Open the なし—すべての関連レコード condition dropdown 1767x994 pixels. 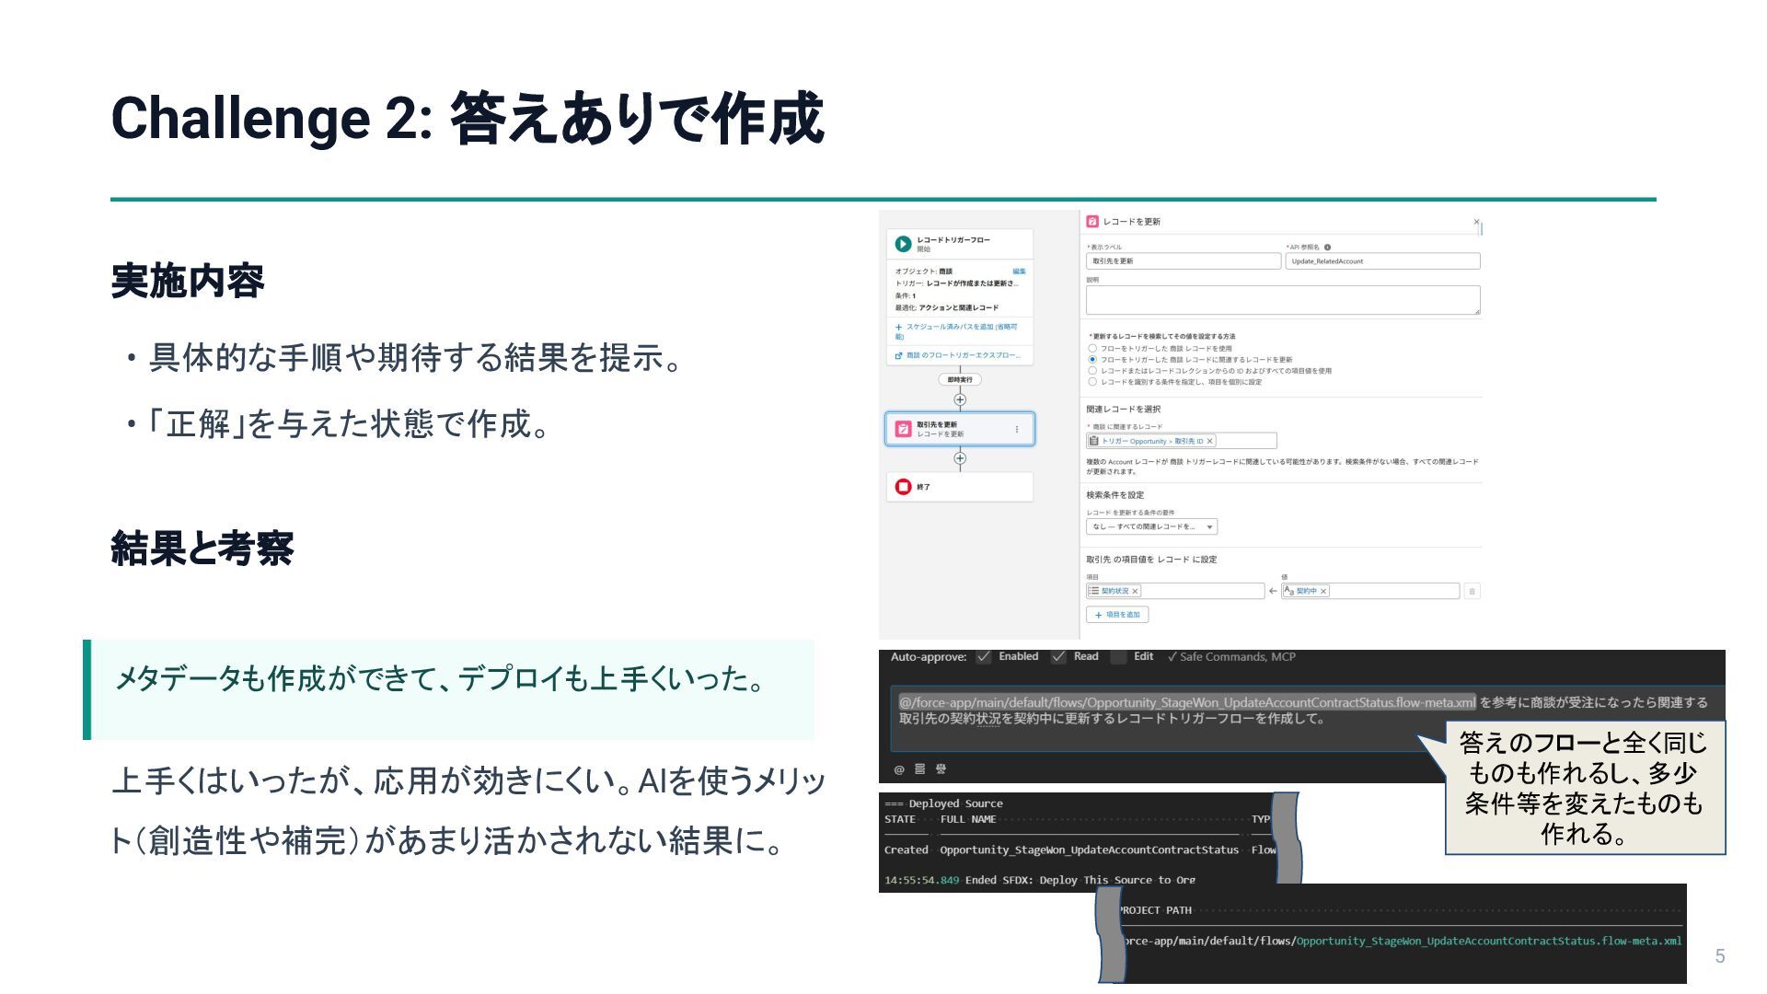[x=1150, y=527]
